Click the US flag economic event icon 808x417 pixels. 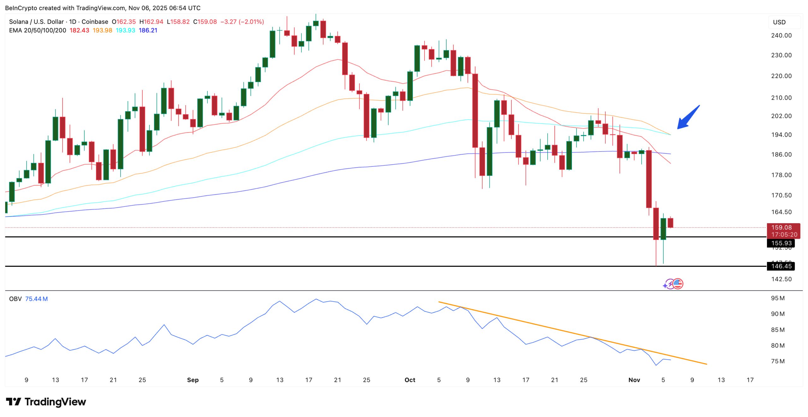pos(678,284)
